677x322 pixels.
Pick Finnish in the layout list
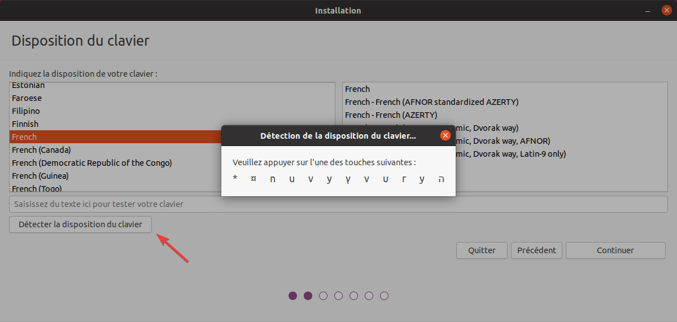click(25, 124)
